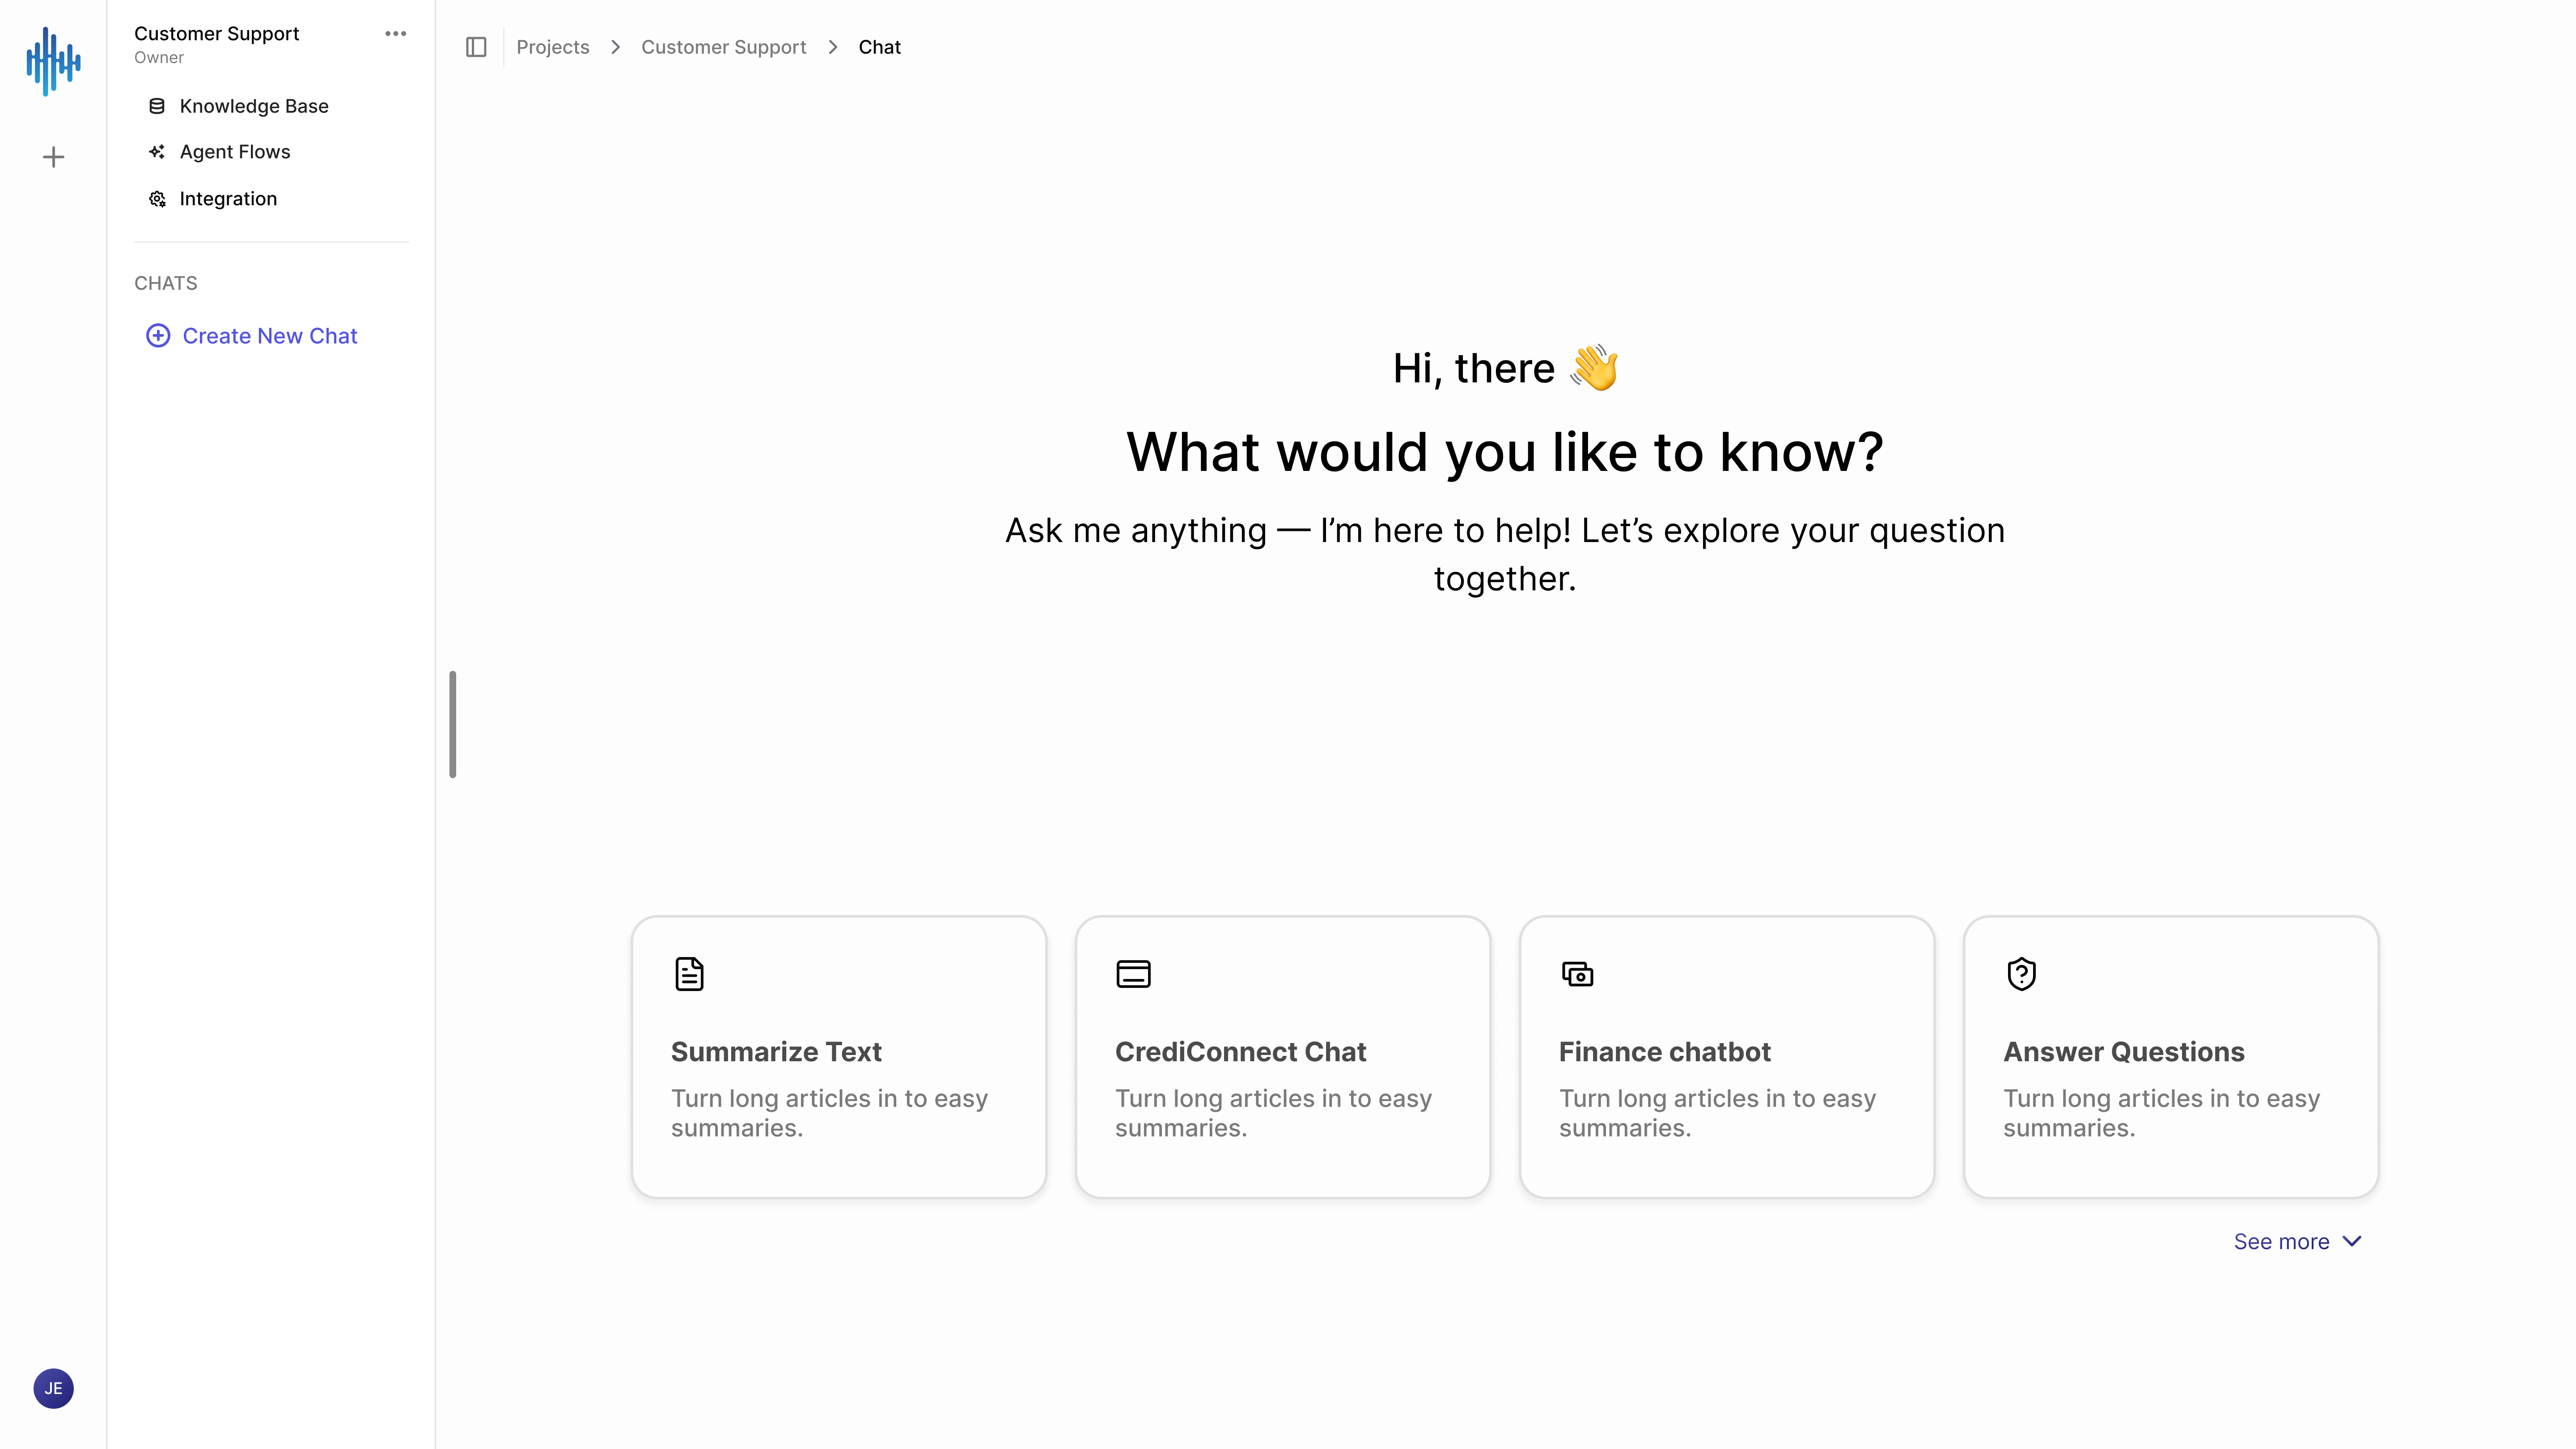This screenshot has height=1449, width=2576.
Task: Click the CrediConnect Chat card icon
Action: [1133, 973]
